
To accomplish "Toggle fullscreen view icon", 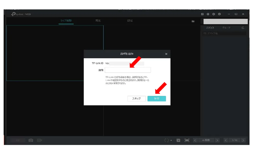I will point(187,140).
